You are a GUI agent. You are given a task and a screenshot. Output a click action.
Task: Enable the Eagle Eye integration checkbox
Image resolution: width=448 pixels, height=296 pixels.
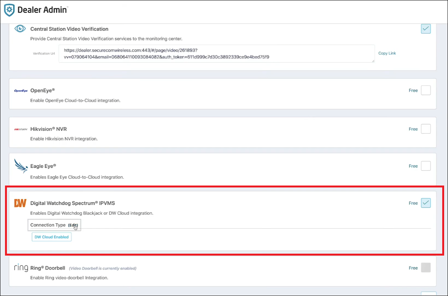tap(426, 166)
